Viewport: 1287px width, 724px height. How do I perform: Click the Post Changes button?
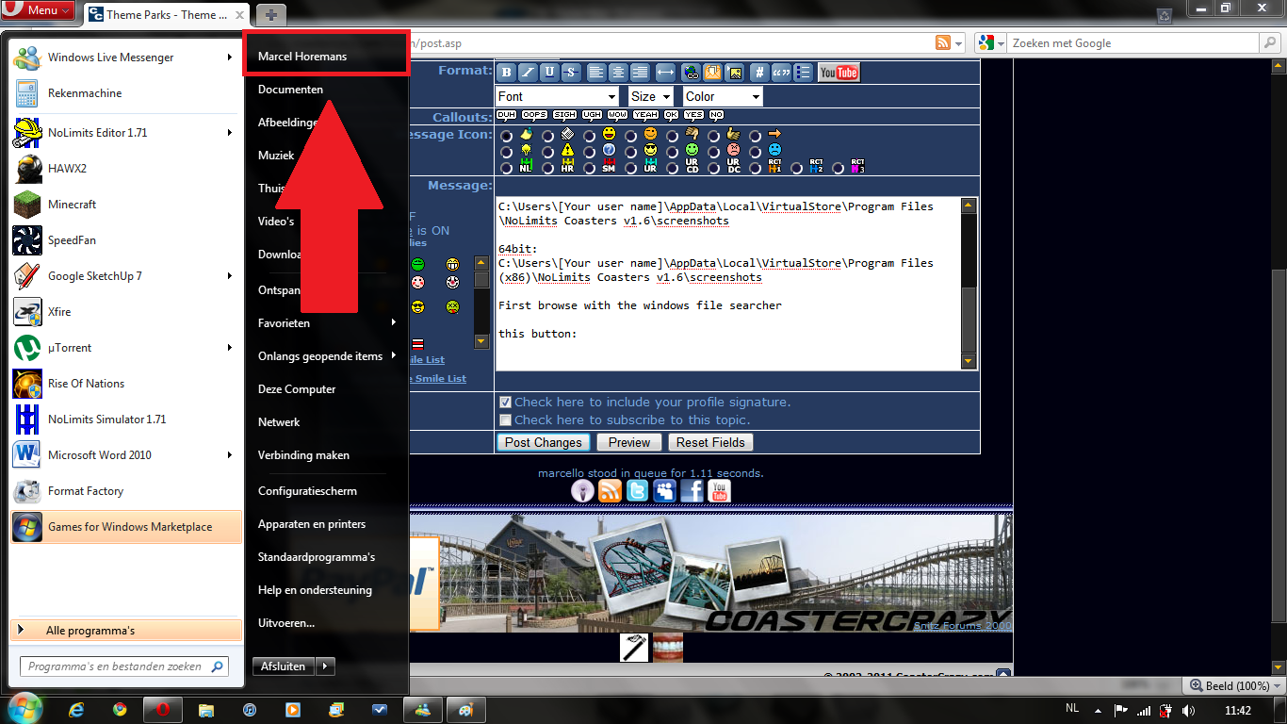pos(544,442)
